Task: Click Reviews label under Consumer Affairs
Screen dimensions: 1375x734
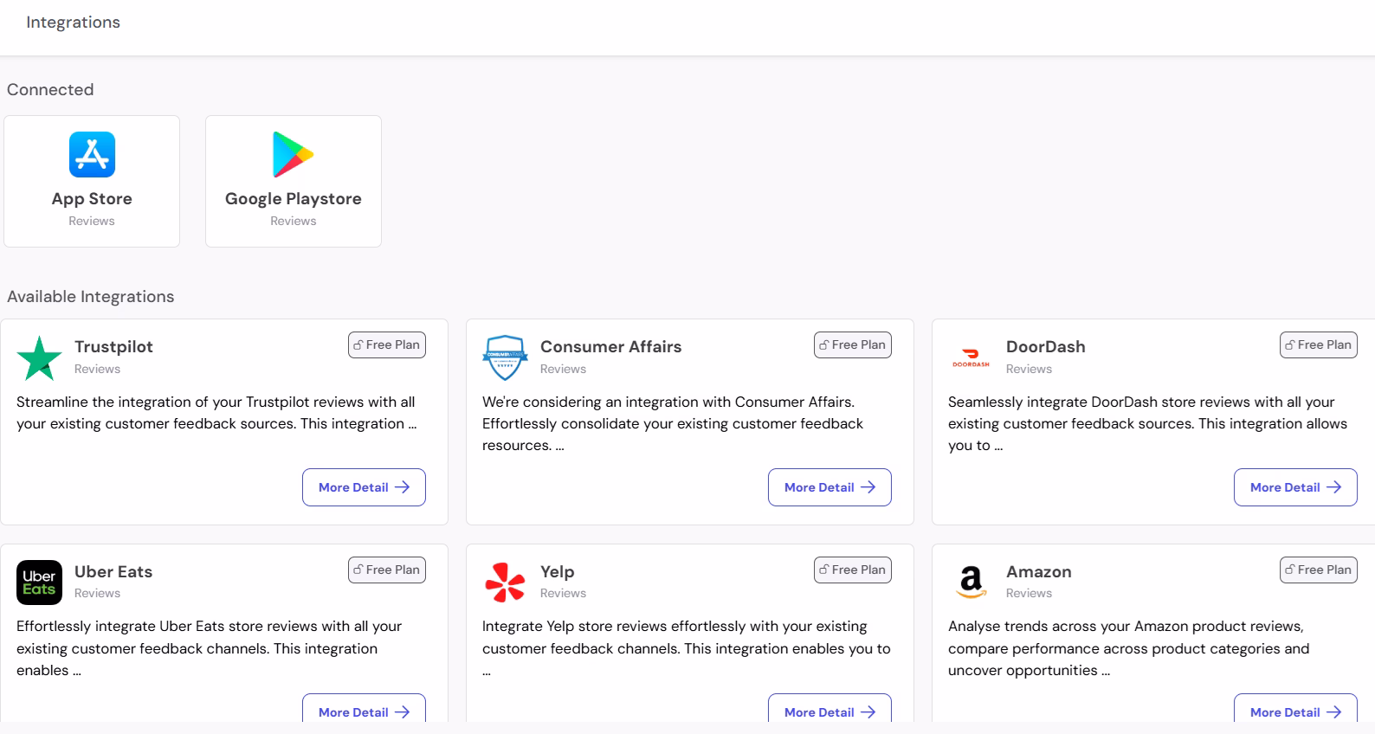Action: pyautogui.click(x=563, y=369)
